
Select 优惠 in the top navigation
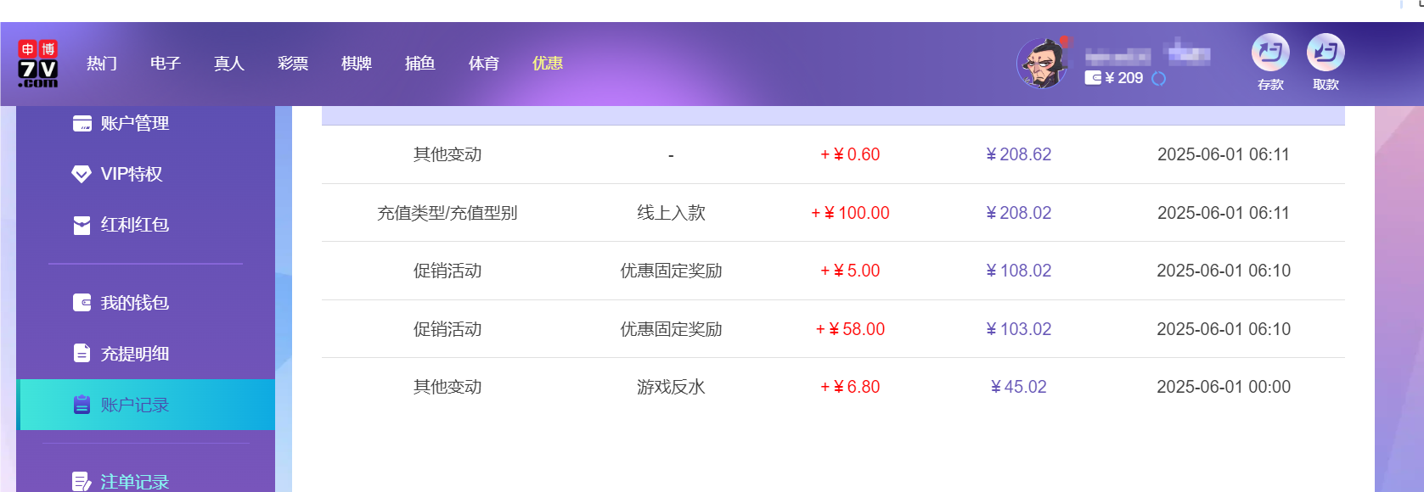pyautogui.click(x=547, y=63)
